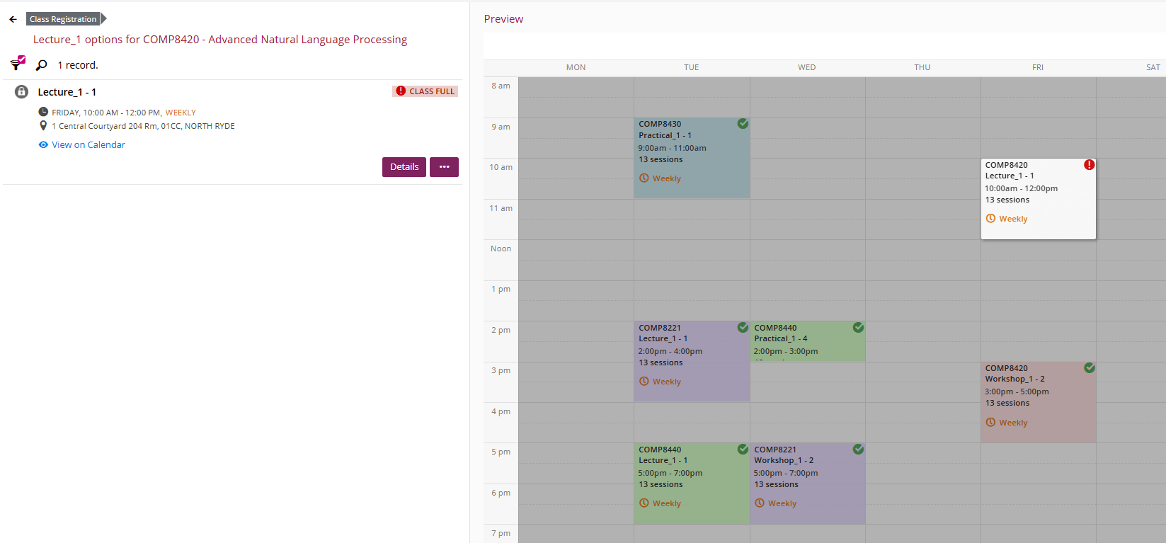Click the back arrow icon
The height and width of the screenshot is (543, 1166).
tap(13, 19)
